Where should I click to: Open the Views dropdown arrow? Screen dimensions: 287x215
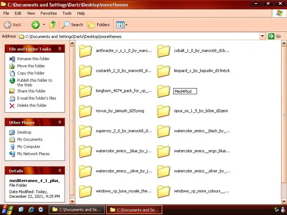(x=126, y=25)
